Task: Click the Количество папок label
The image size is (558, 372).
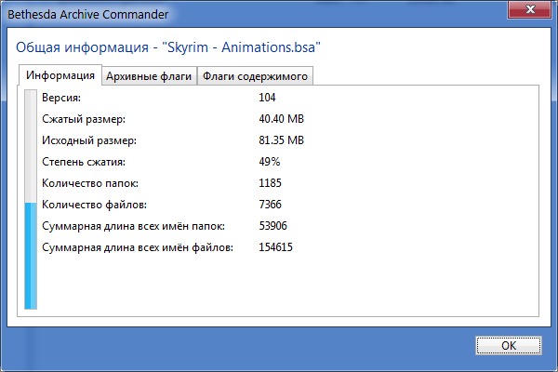Action: point(90,183)
